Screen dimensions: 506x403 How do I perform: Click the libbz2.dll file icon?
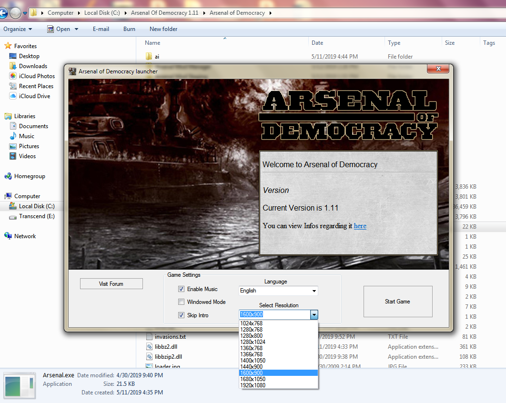pyautogui.click(x=149, y=346)
